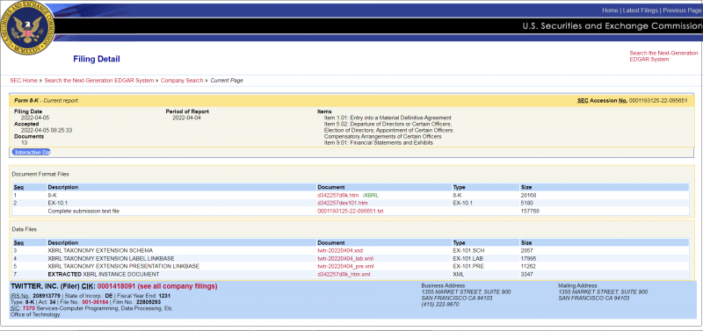Select the Business Address label
Screen dimensions: 703x331
point(443,285)
